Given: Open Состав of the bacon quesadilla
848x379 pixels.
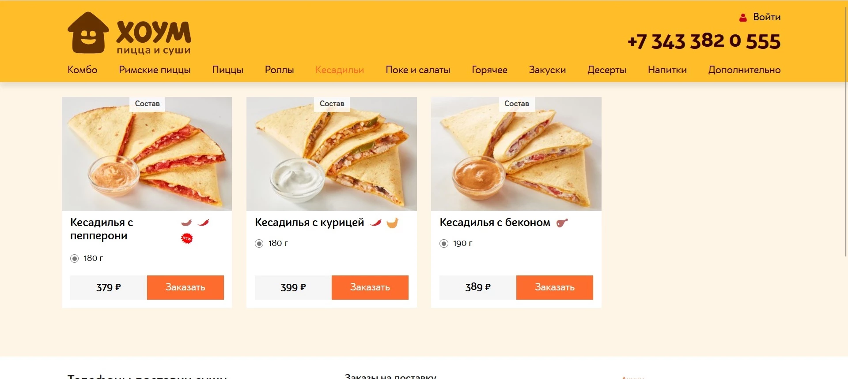Looking at the screenshot, I should [x=516, y=104].
